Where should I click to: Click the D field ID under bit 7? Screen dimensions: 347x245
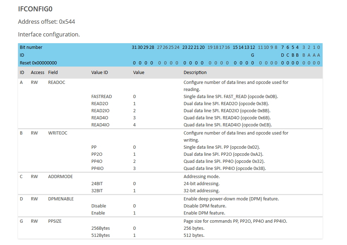click(283, 55)
